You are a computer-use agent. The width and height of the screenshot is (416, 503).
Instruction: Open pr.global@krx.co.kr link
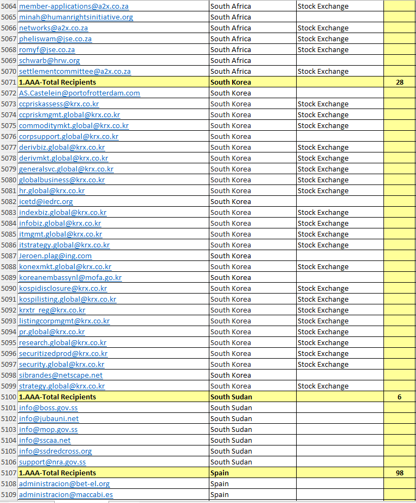tap(52, 332)
